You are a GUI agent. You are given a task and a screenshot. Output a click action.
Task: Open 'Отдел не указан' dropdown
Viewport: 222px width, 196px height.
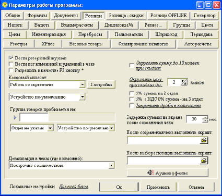(x=50, y=128)
